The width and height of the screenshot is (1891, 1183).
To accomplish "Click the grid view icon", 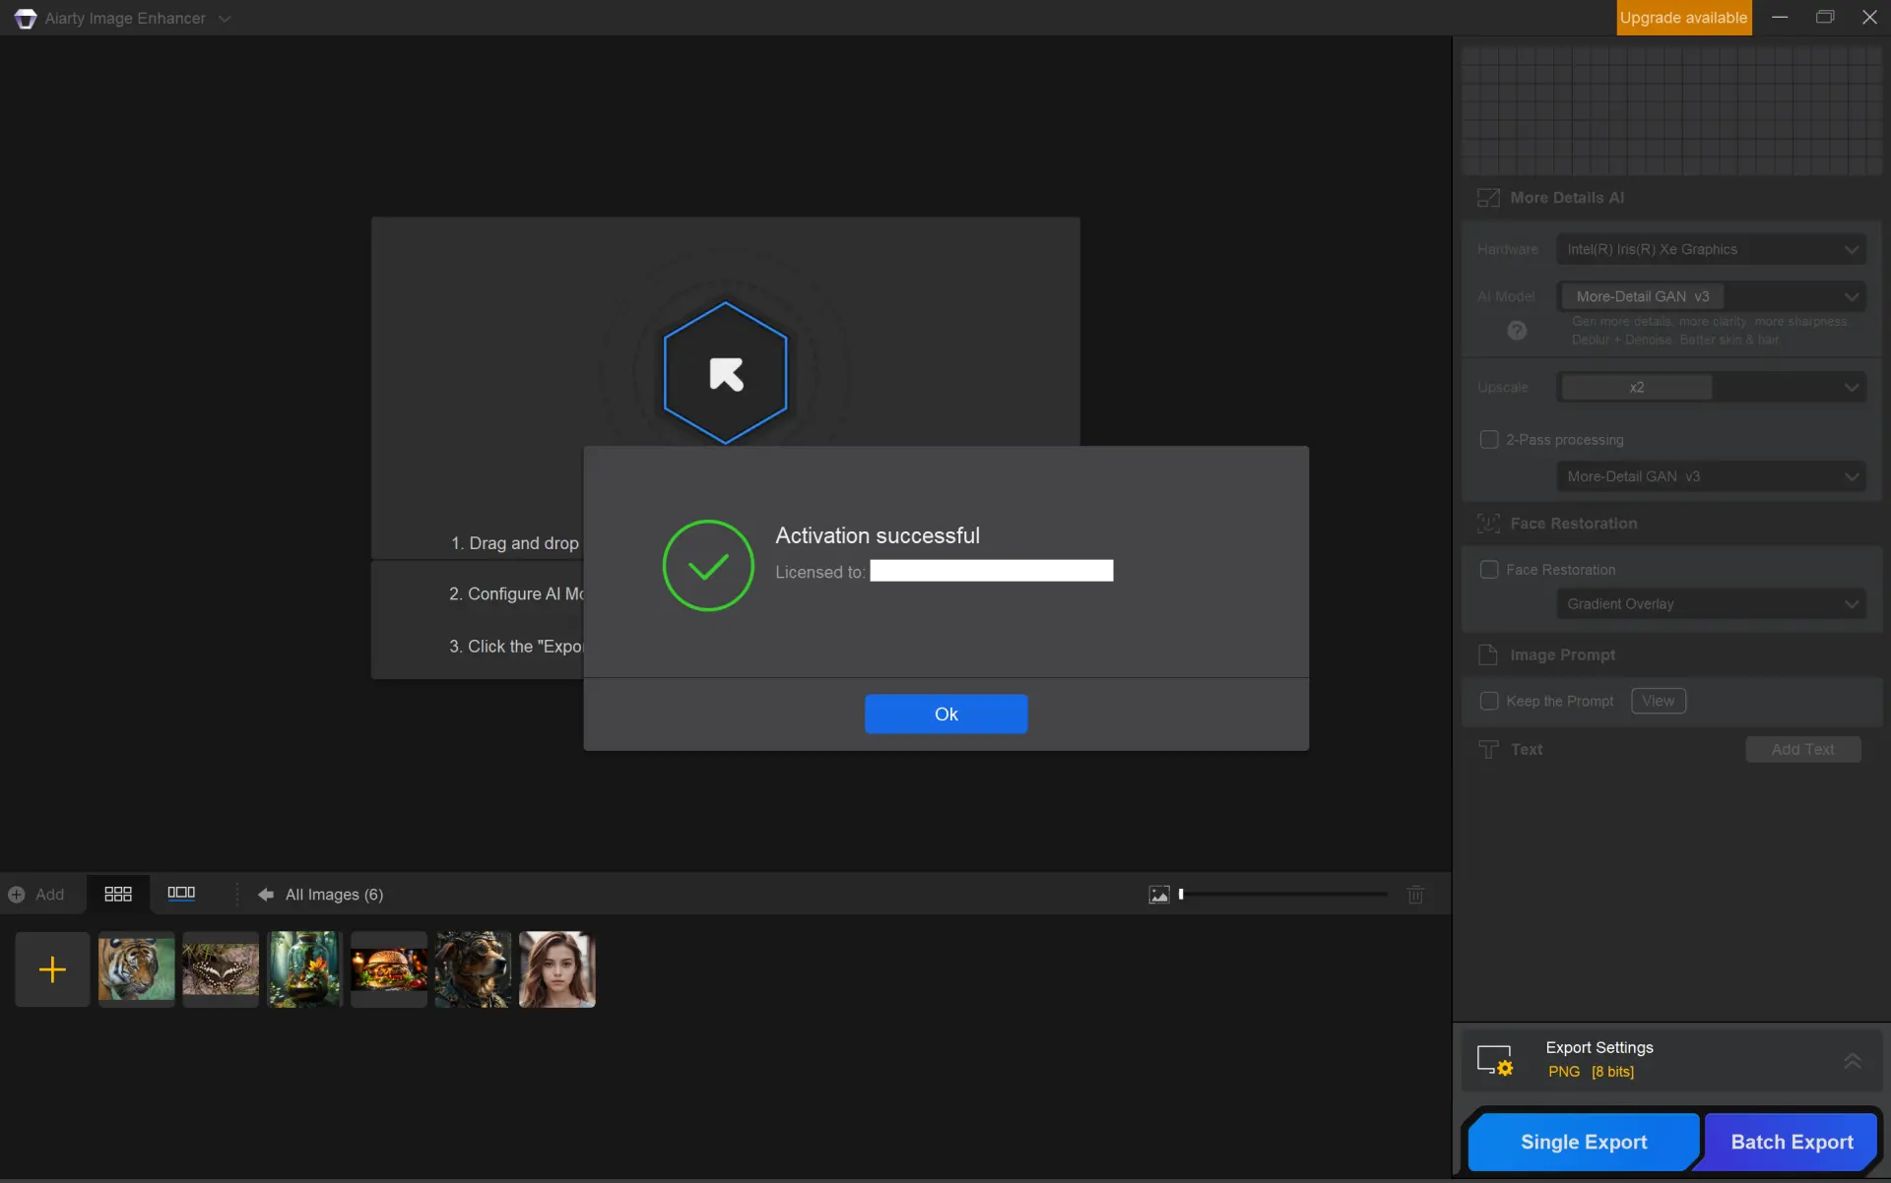I will click(x=118, y=894).
